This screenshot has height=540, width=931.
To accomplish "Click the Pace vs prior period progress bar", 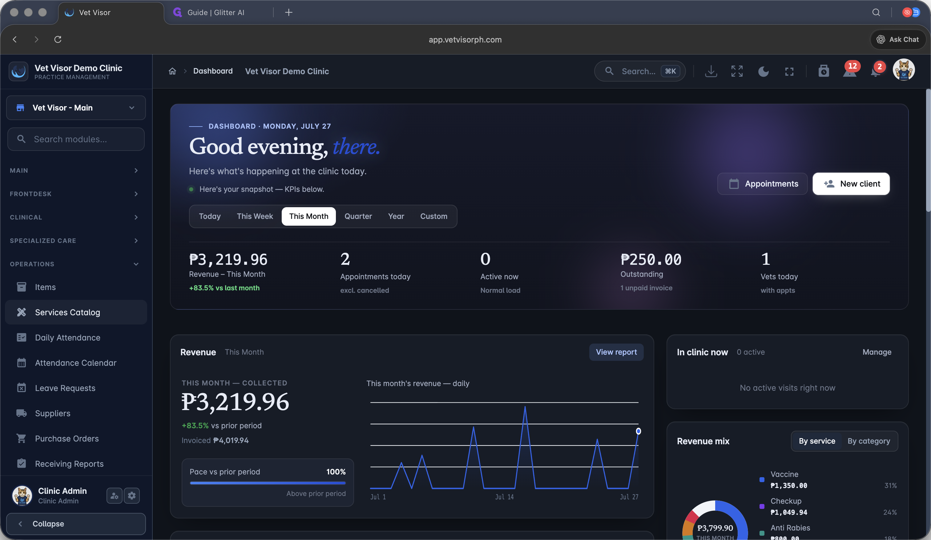I will tap(268, 483).
